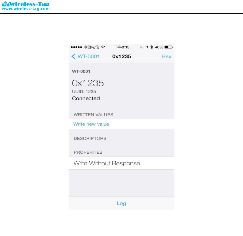Tap the location arrow status icon

click(147, 47)
